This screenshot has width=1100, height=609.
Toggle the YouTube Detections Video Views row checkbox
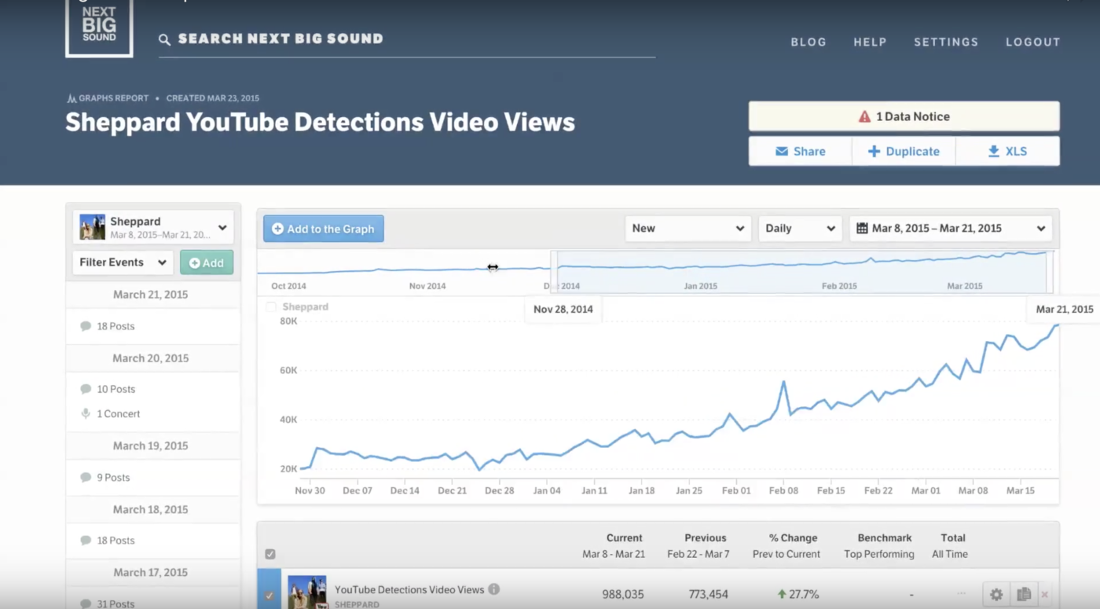[269, 596]
